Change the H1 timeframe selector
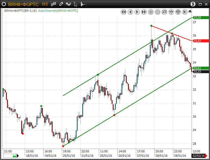210x160 pixels. tap(45, 4)
